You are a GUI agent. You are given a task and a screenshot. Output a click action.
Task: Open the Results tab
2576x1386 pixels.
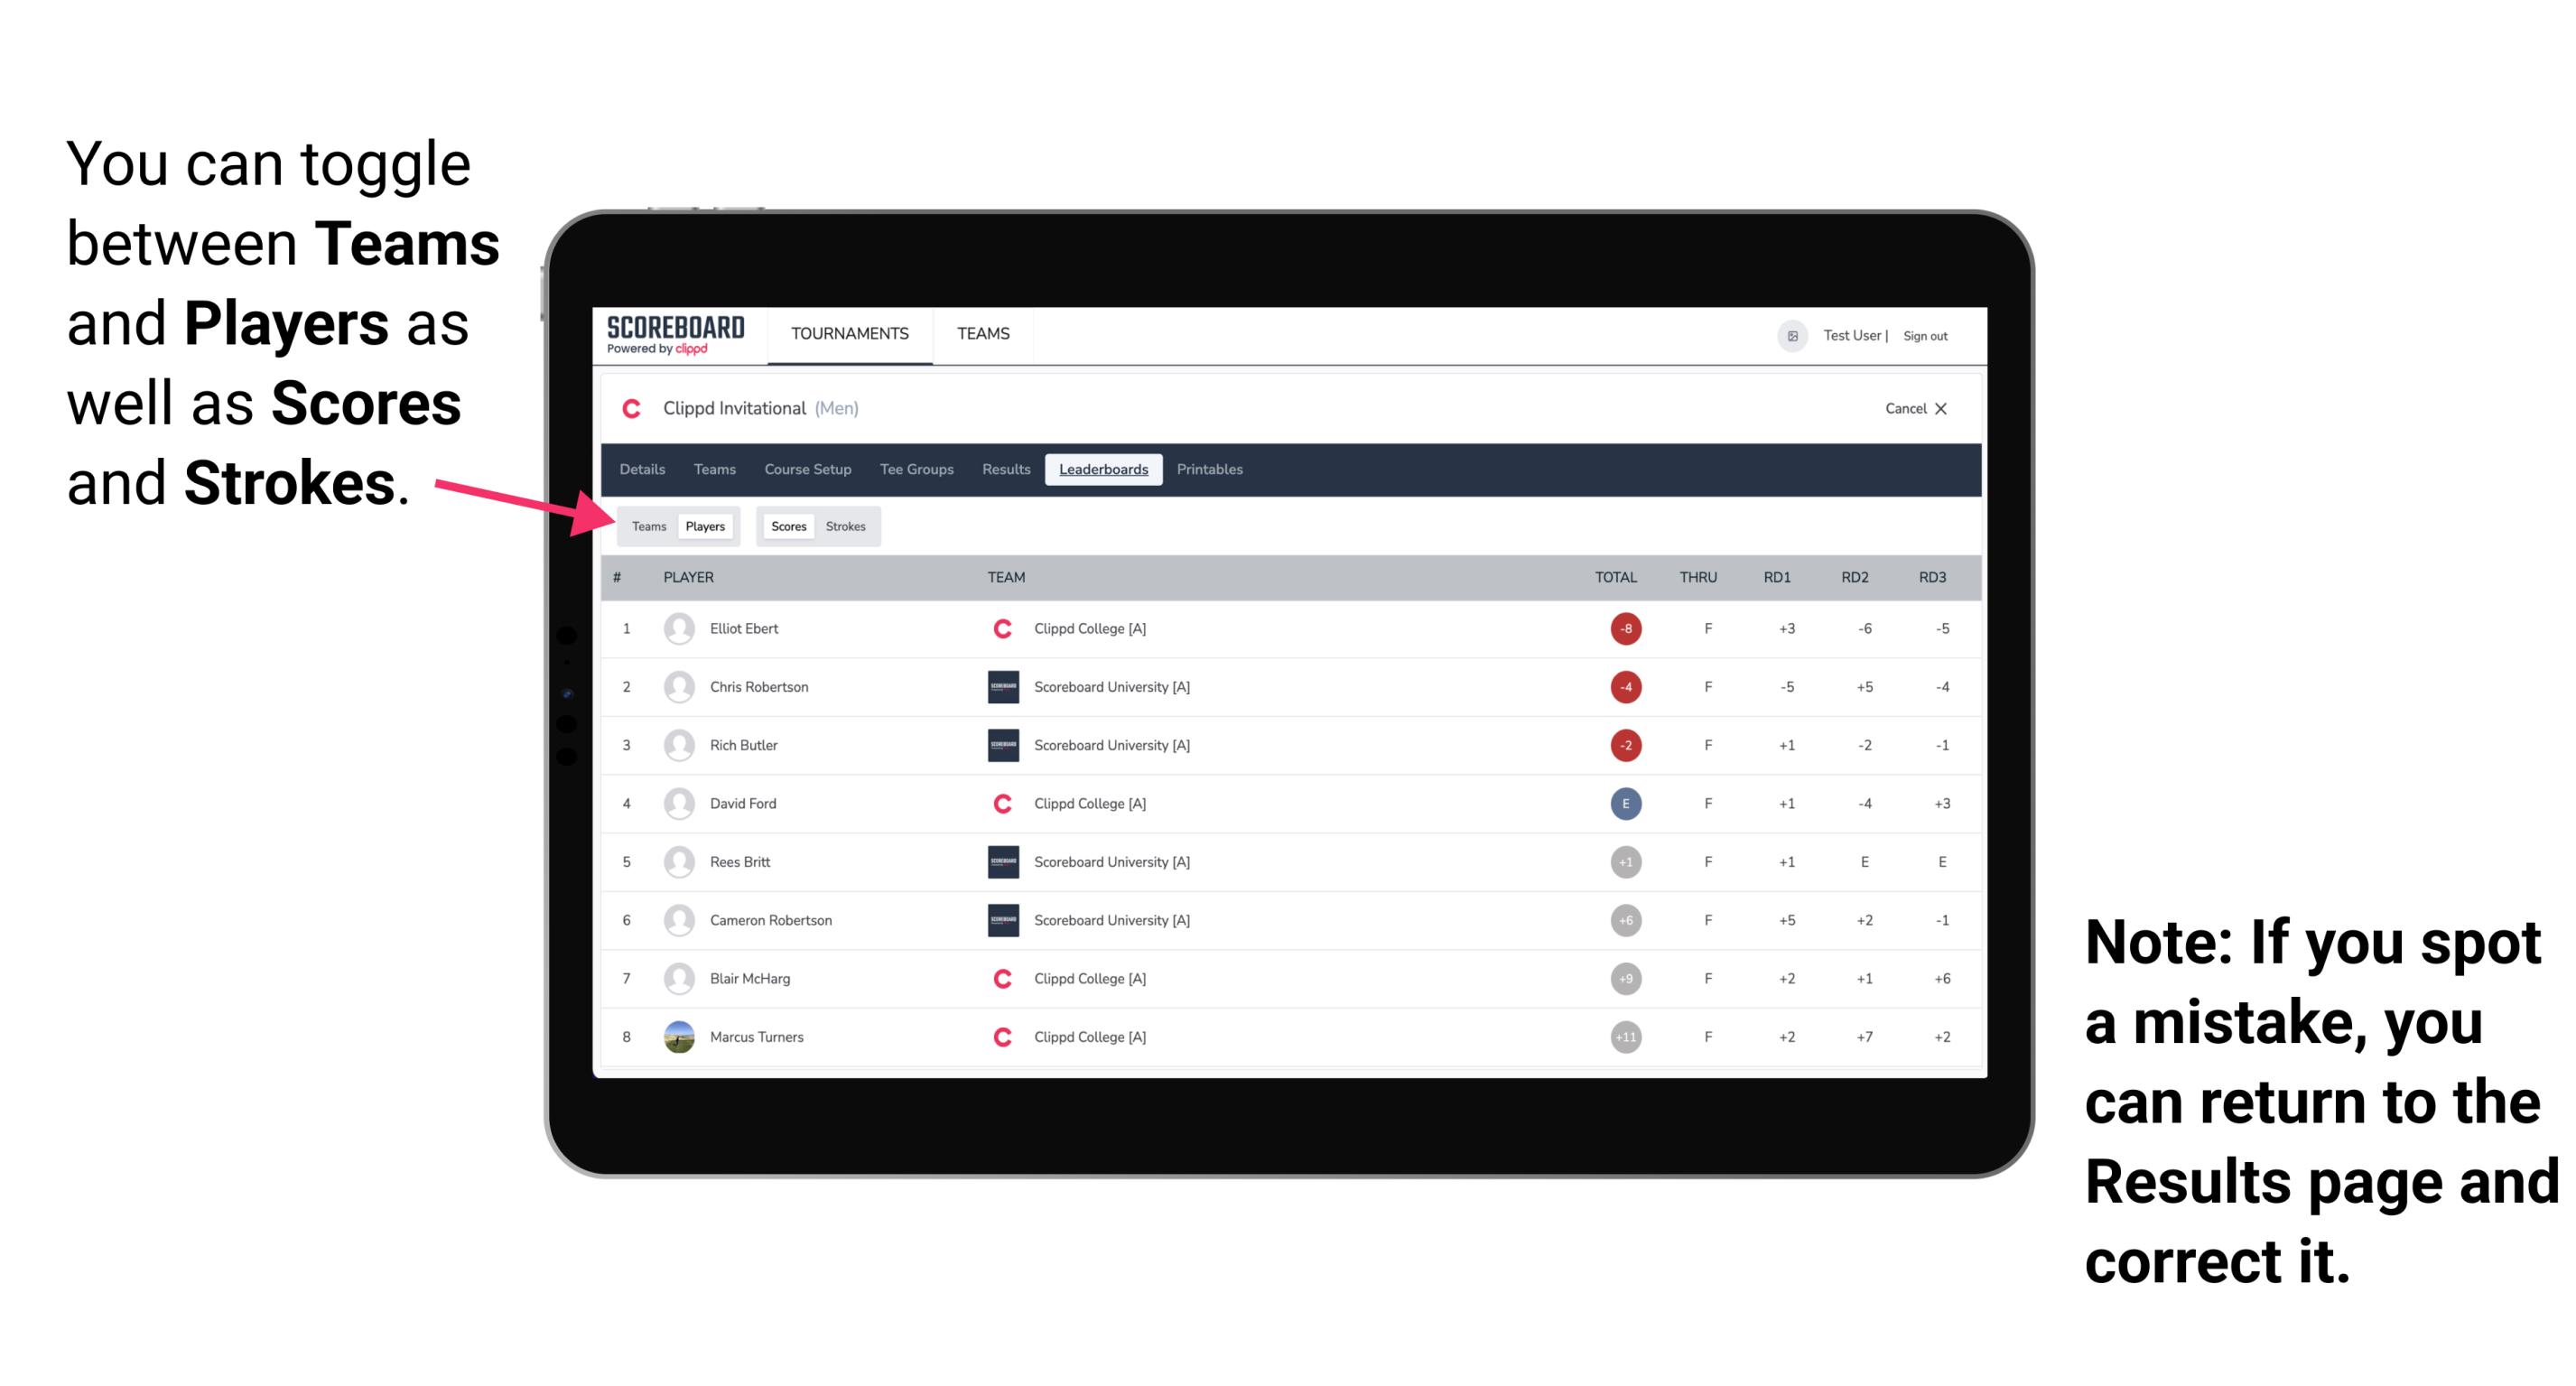[x=1007, y=471]
